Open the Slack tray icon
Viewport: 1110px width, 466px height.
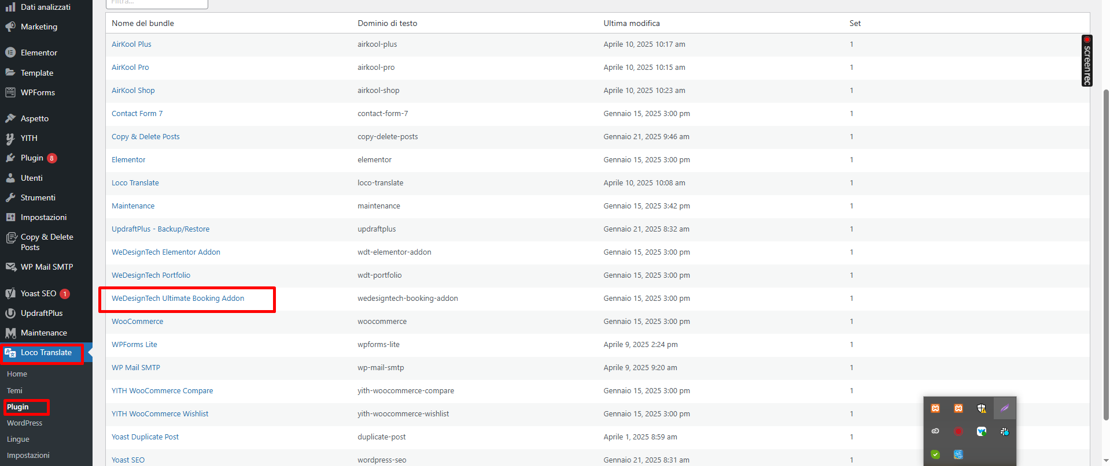pos(1005,431)
